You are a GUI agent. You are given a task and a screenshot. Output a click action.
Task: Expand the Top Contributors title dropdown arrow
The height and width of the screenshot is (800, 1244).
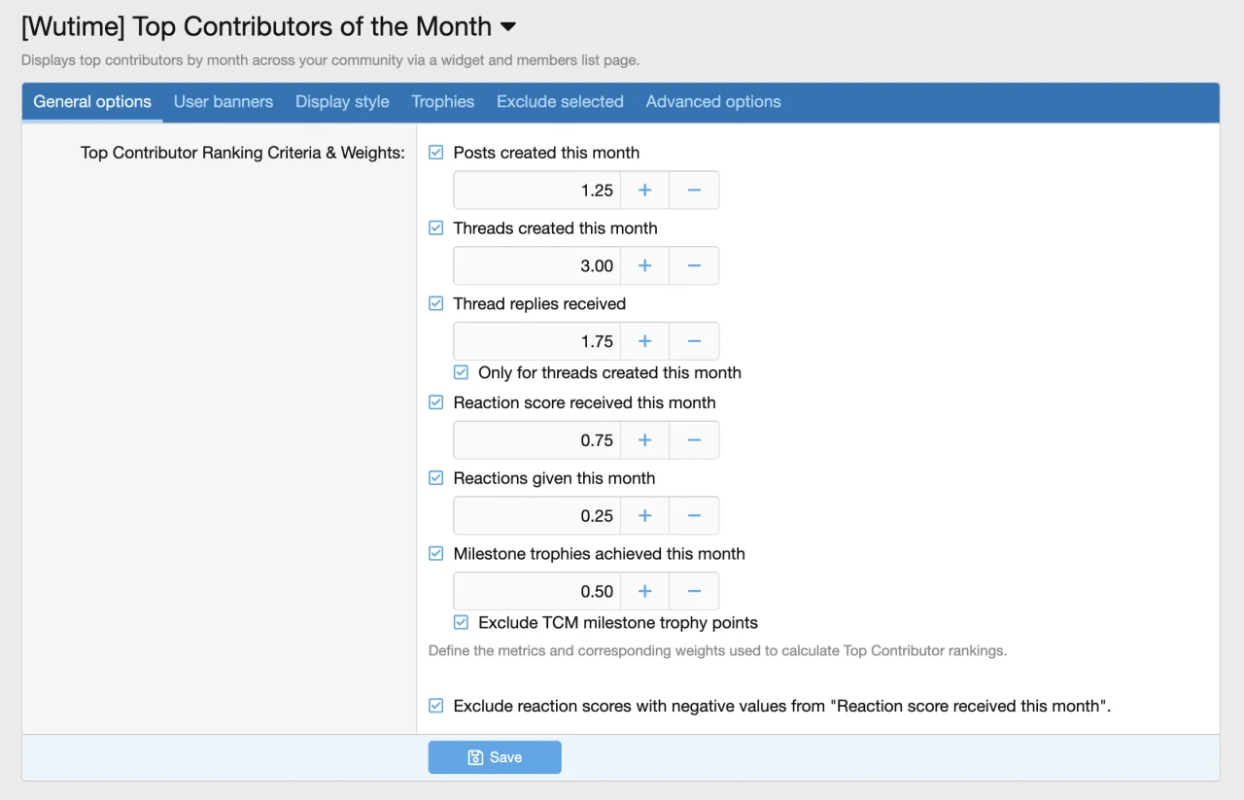tap(507, 27)
